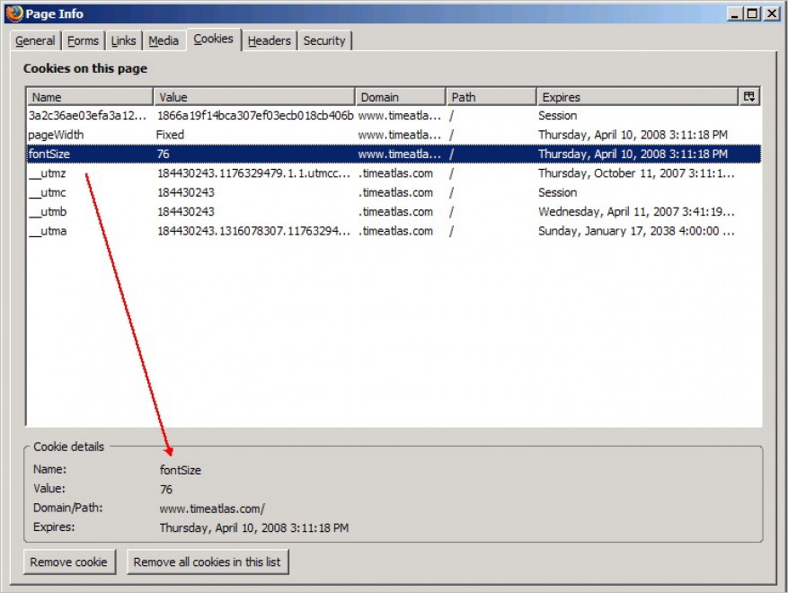Screen dimensions: 788x593
Task: Click www.timeatlas.com/ in cookie details
Action: click(x=212, y=509)
